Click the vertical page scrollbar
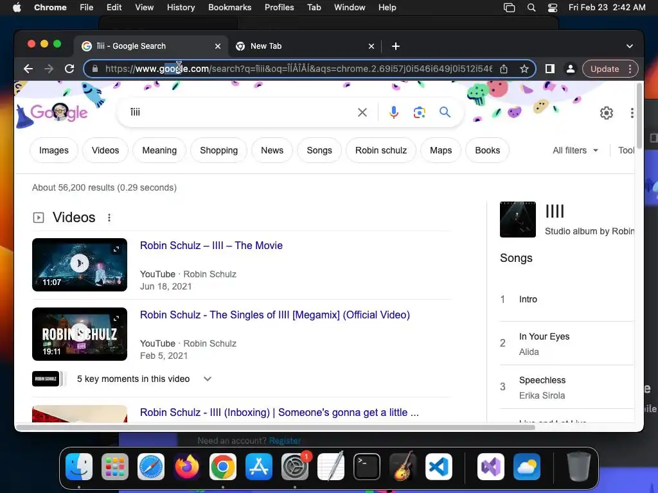 [639, 116]
